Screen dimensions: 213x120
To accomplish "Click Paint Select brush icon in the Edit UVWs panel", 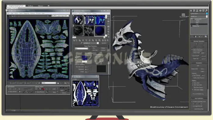I will [x=47, y=92].
